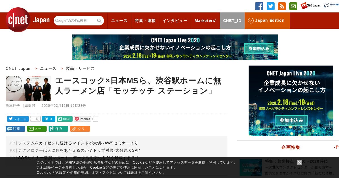Open the Marketers' menu item
Viewport: 339px width, 178px height.
pos(205,21)
